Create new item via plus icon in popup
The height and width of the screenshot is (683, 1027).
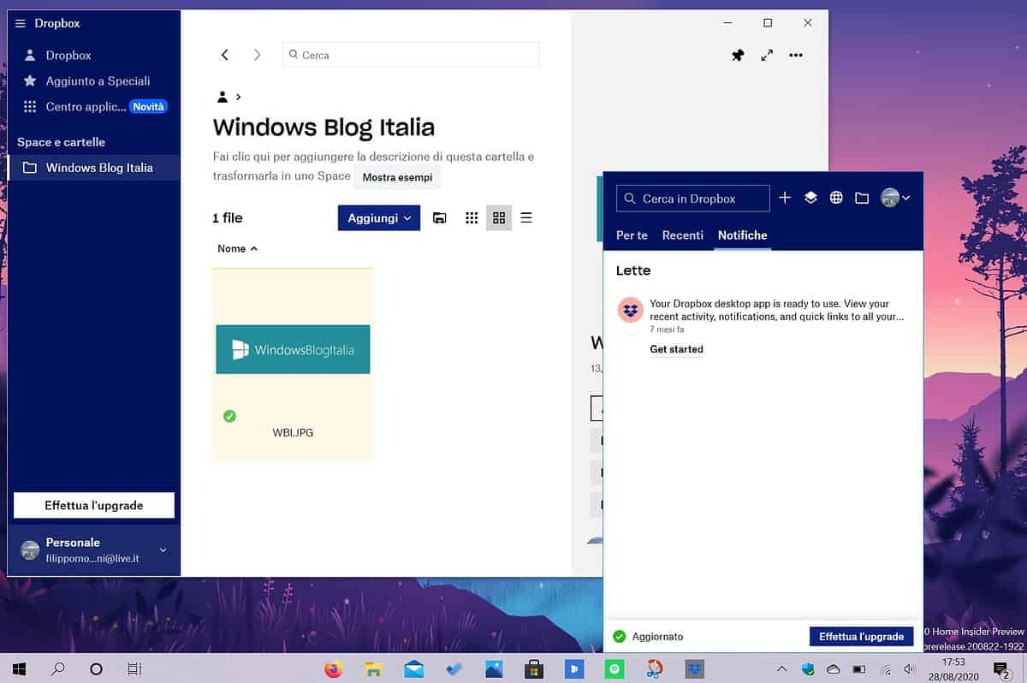click(785, 197)
